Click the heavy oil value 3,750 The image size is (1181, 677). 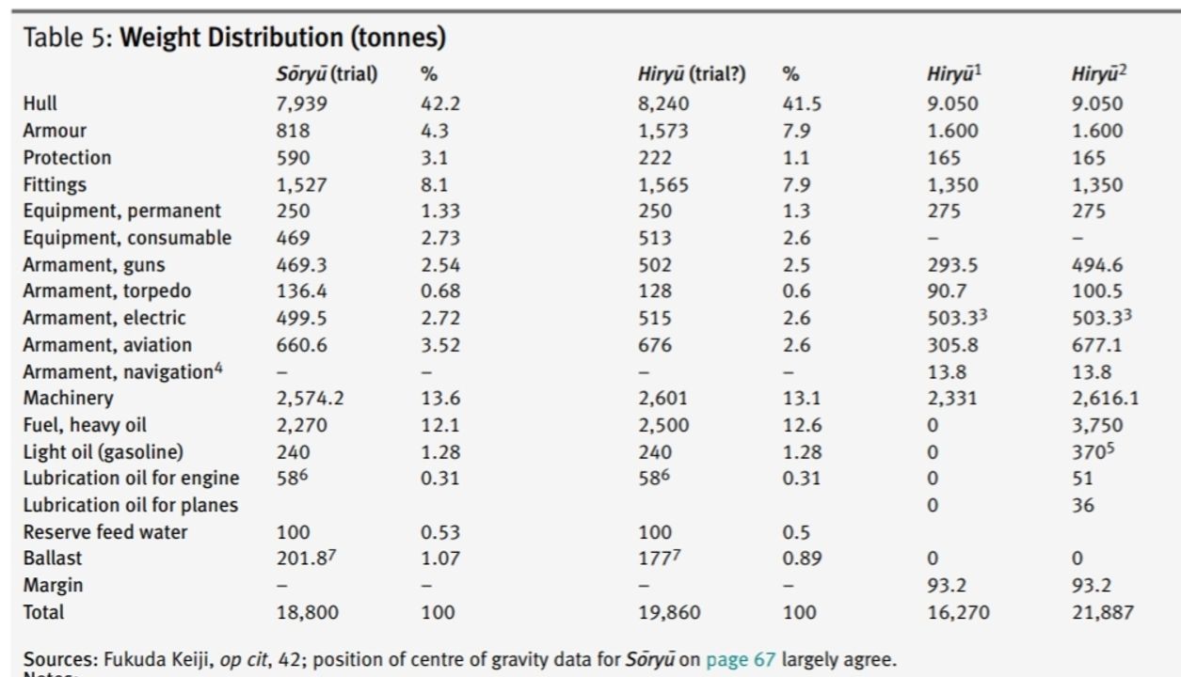click(1095, 425)
